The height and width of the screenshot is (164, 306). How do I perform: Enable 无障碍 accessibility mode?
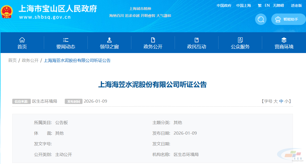[x=278, y=5]
